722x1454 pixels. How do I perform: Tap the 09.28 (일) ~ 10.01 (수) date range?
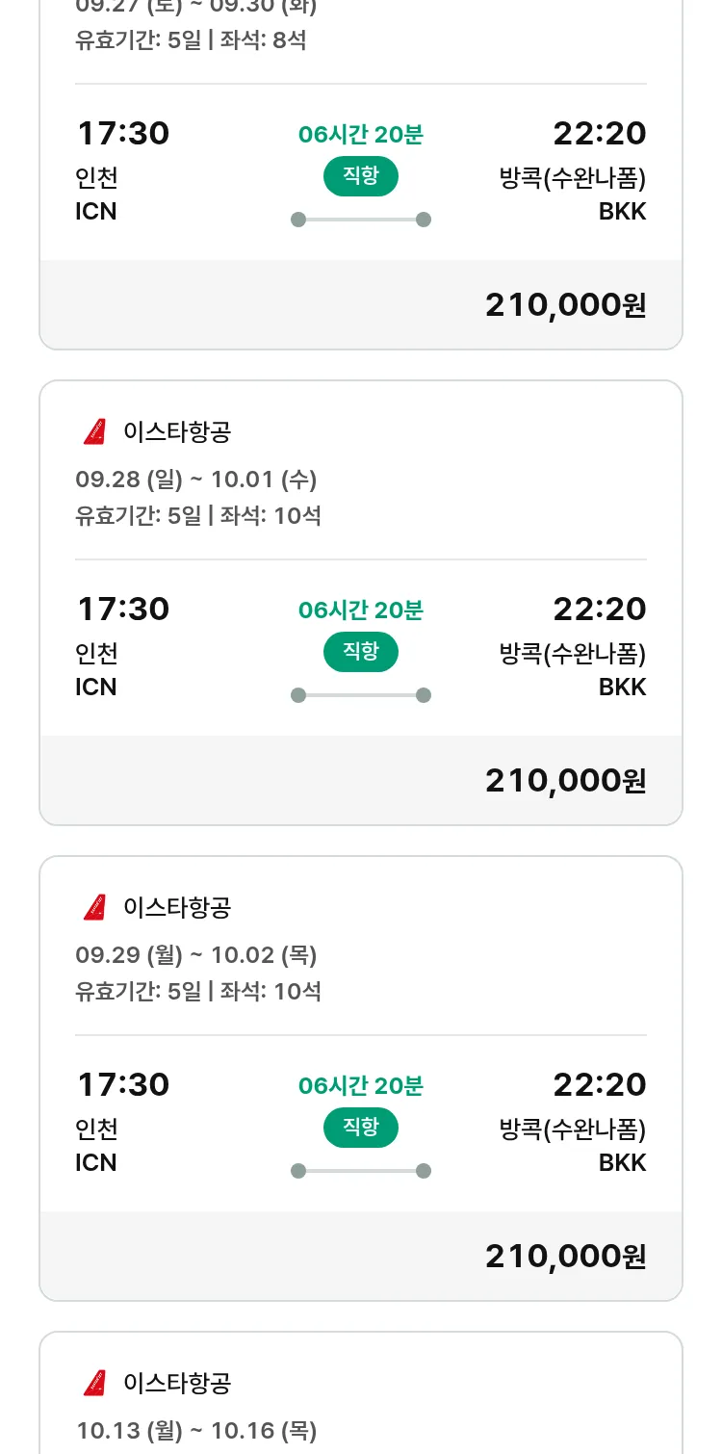196,480
